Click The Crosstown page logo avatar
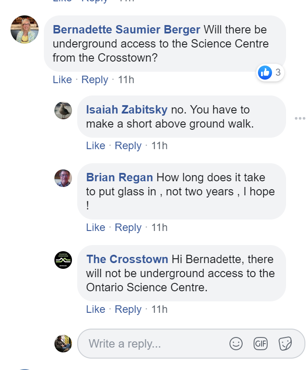This screenshot has height=370, width=308. [x=63, y=260]
